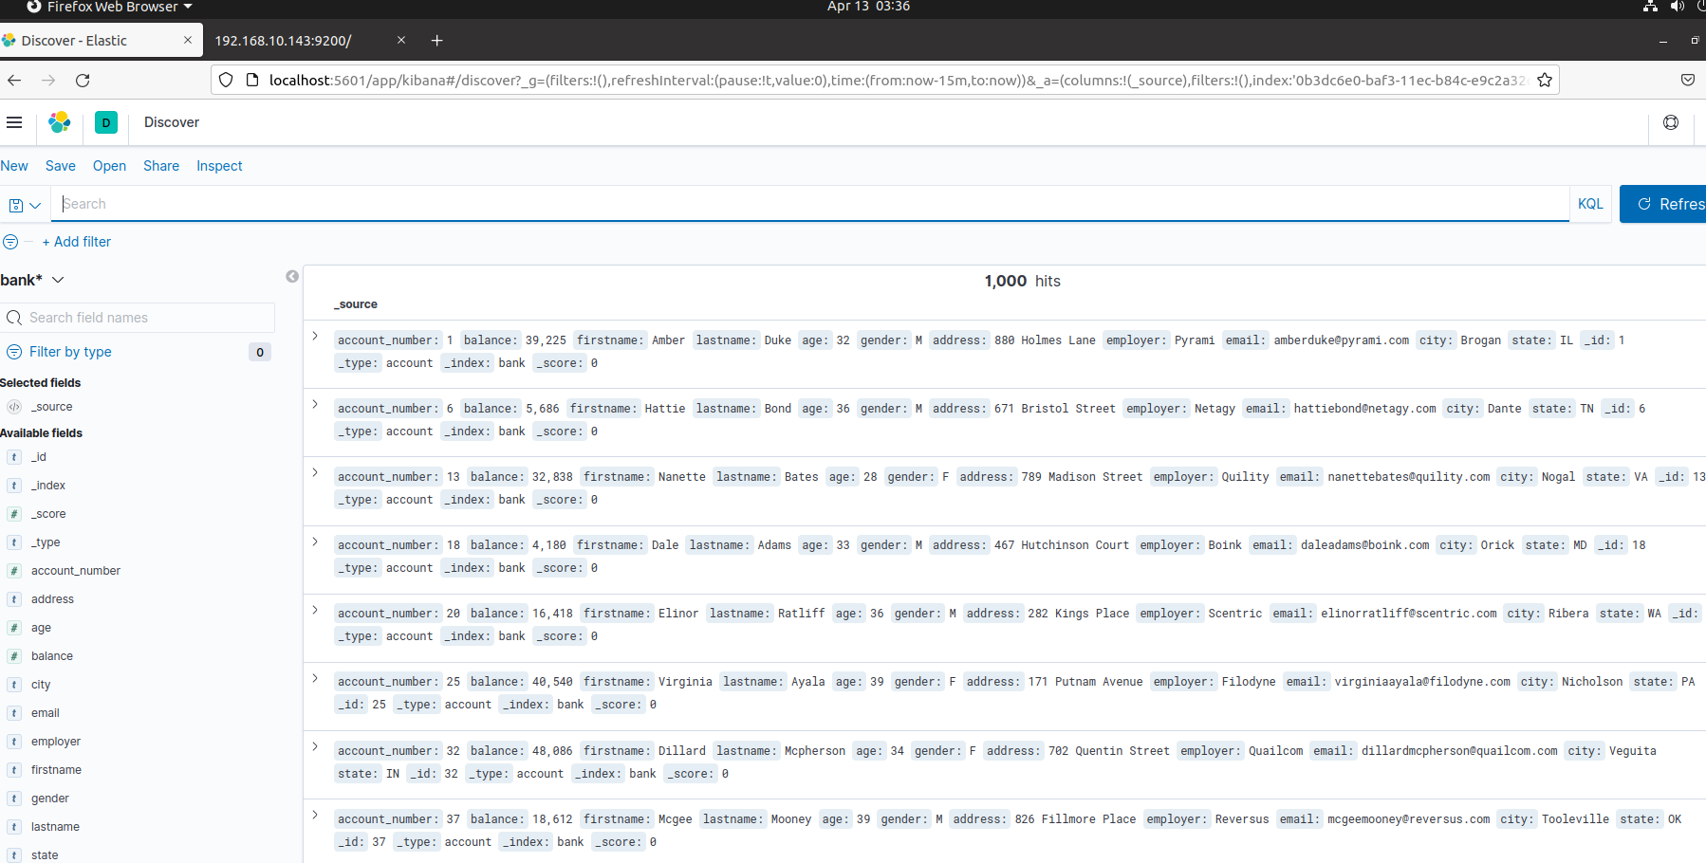The height and width of the screenshot is (863, 1706).
Task: Open a new browser tab with plus
Action: click(x=436, y=40)
